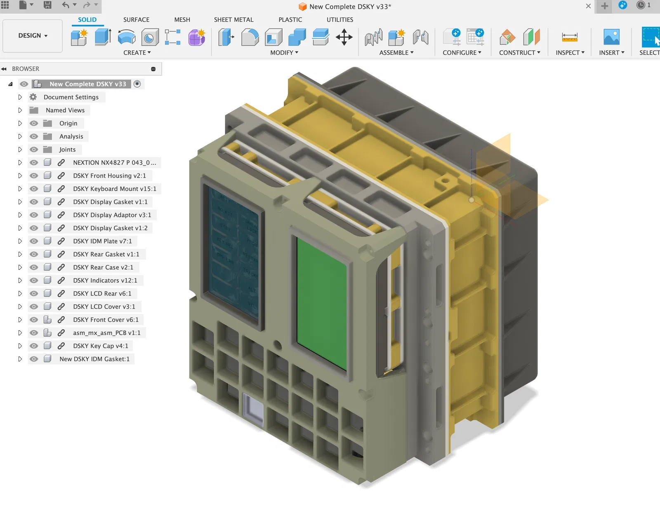Image resolution: width=660 pixels, height=527 pixels.
Task: Click the Save icon
Action: pos(47,5)
